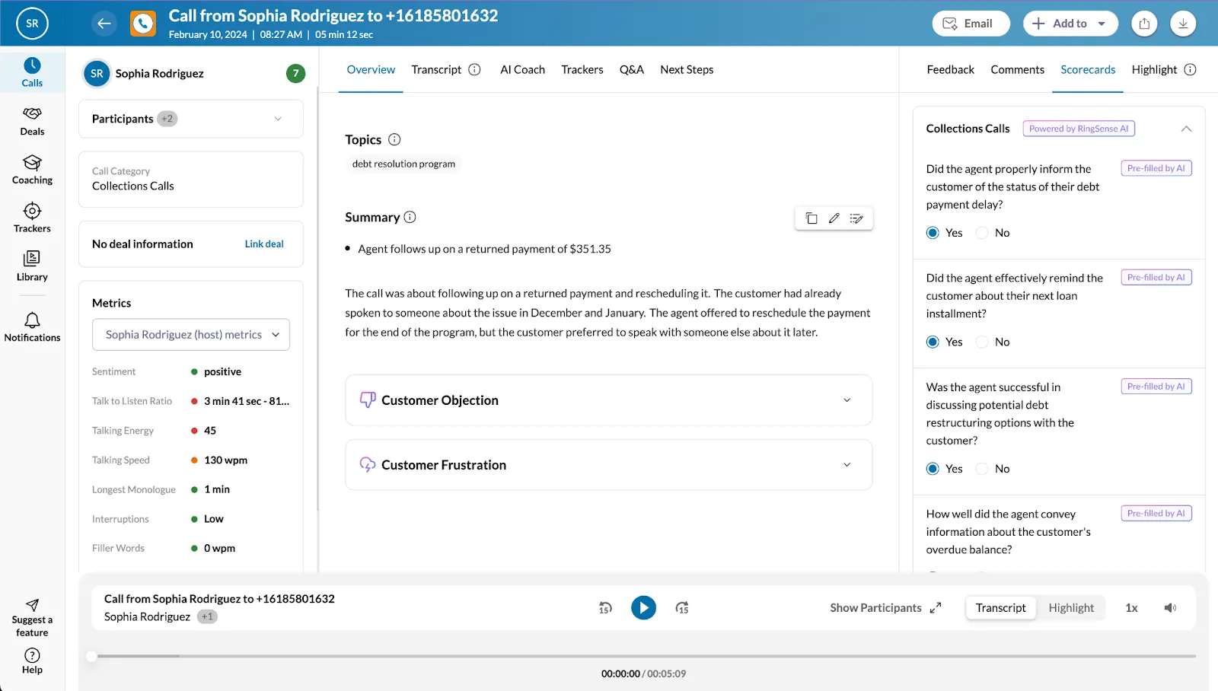Open the Comments tab

[1017, 70]
